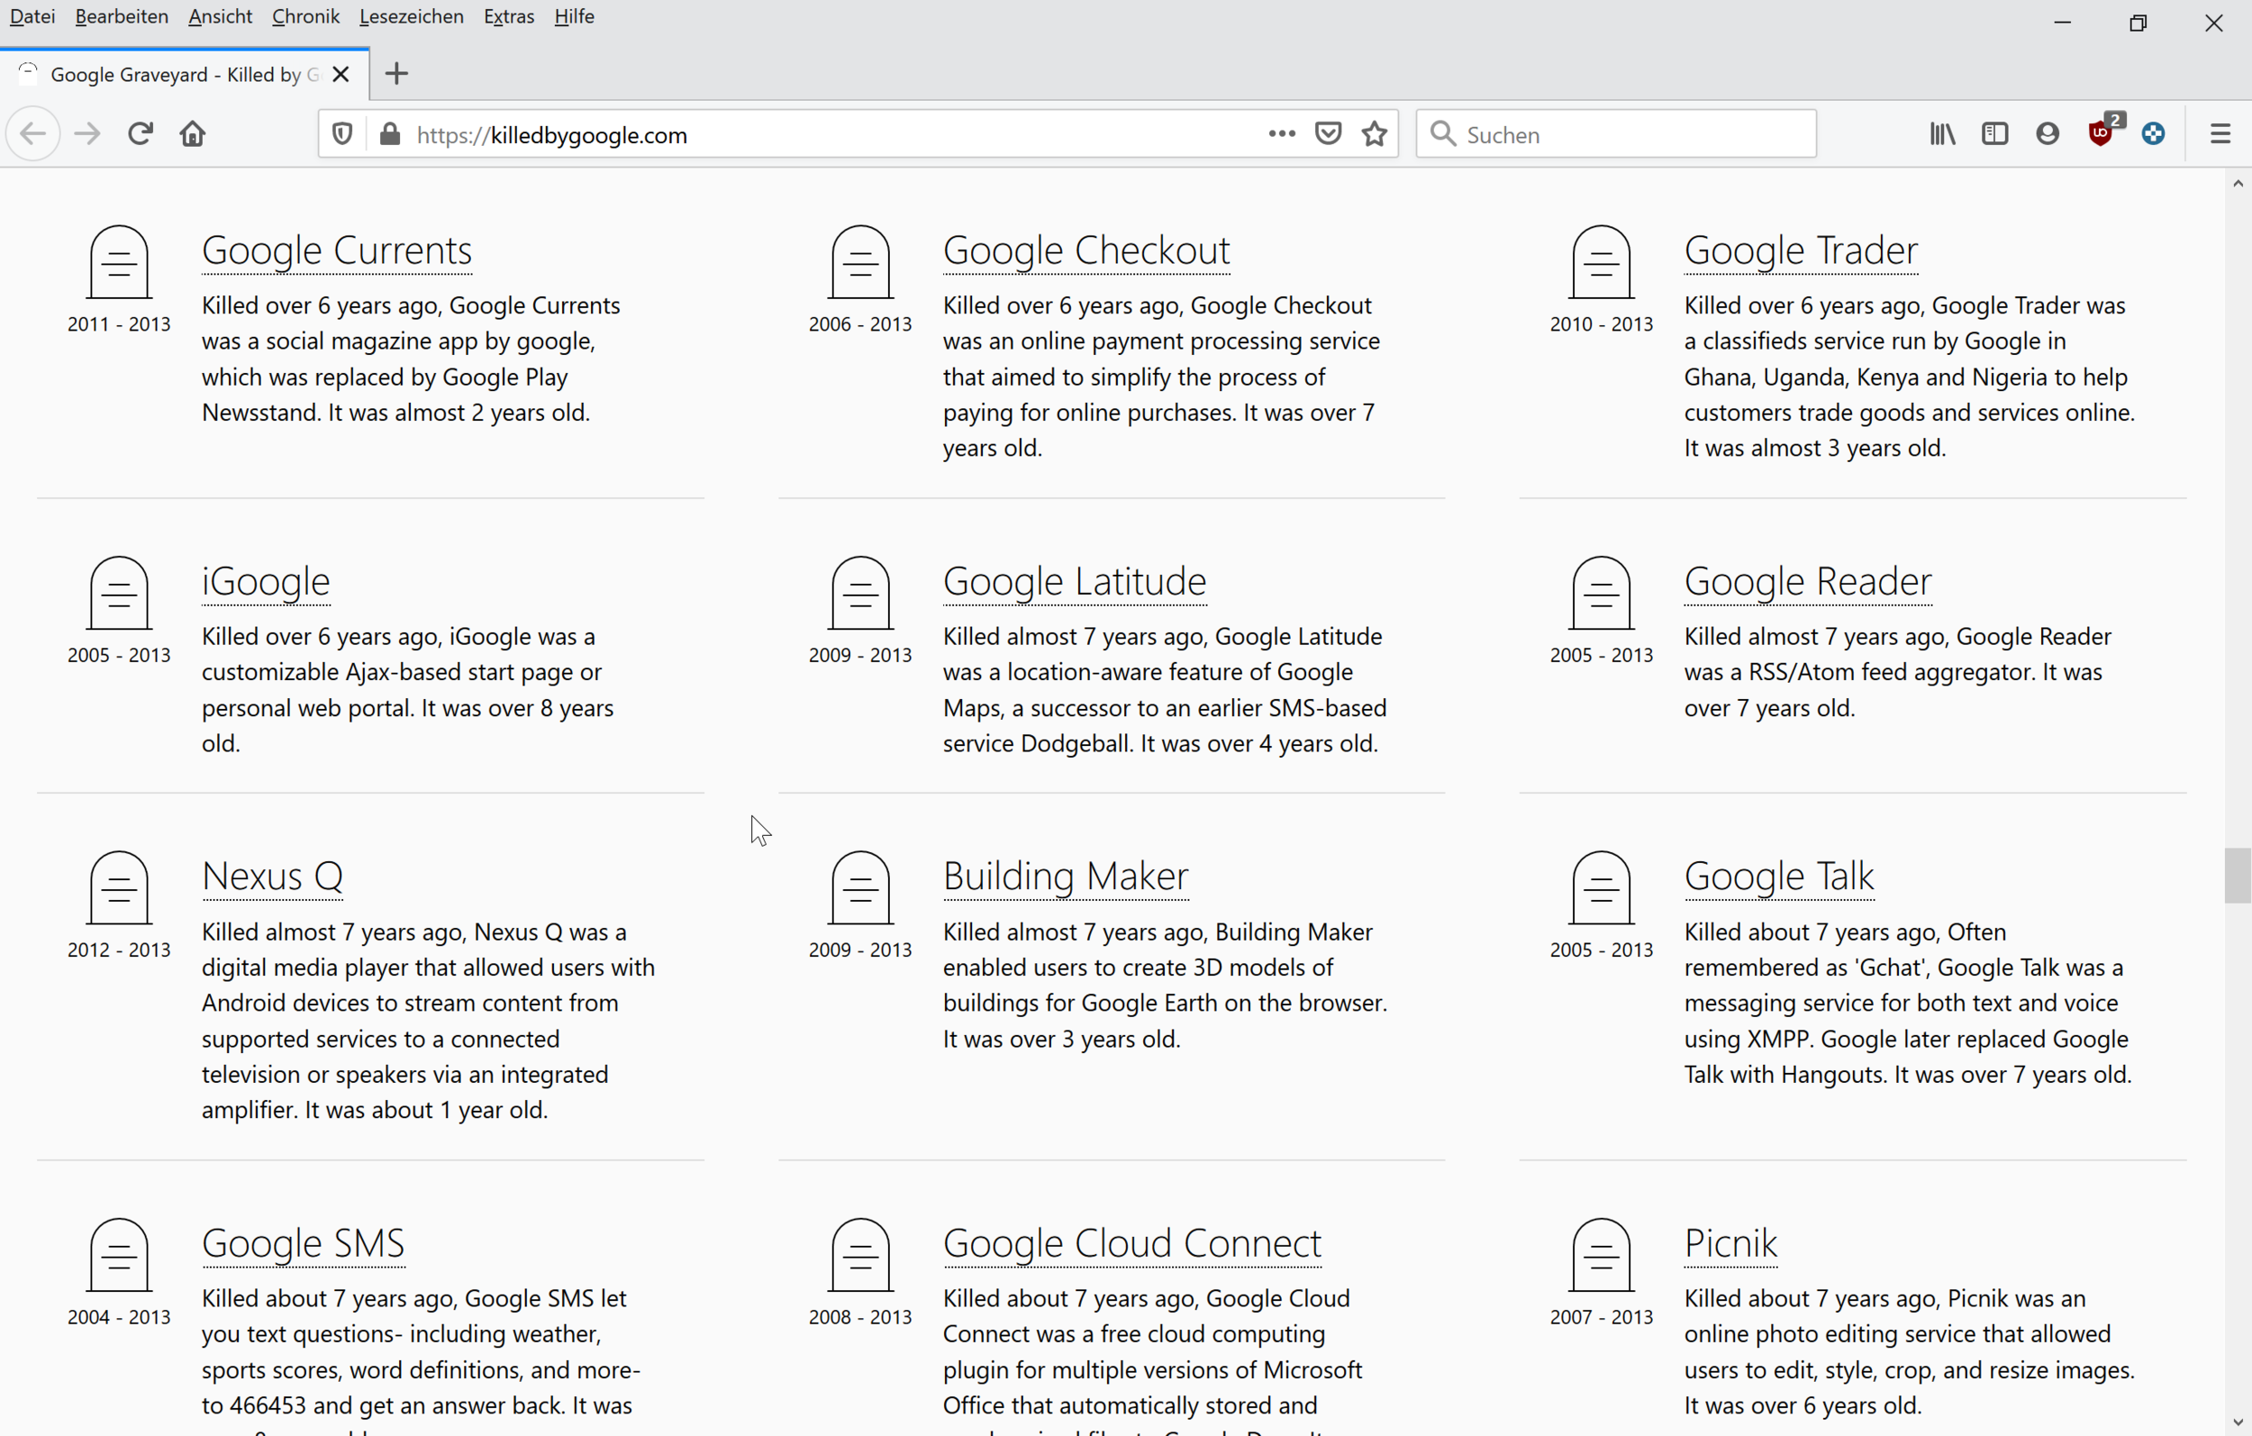
Task: Reload the current page
Action: tap(141, 133)
